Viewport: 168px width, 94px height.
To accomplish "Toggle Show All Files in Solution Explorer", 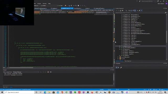I will (x=135, y=10).
